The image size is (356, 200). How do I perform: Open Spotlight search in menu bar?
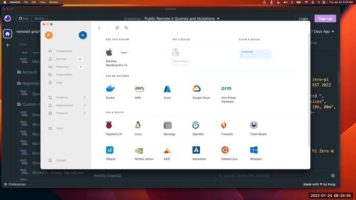319,2
